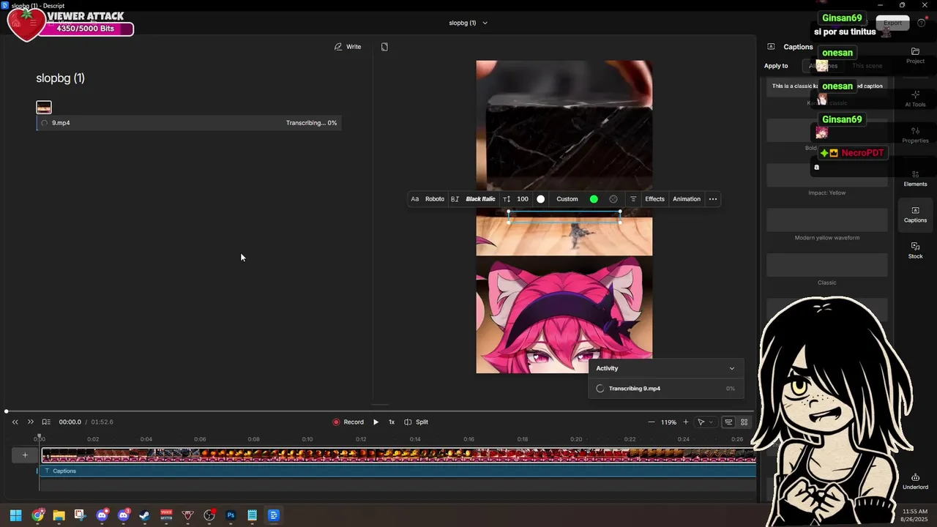Open Google Chrome from the taskbar
This screenshot has height=527, width=937.
37,515
